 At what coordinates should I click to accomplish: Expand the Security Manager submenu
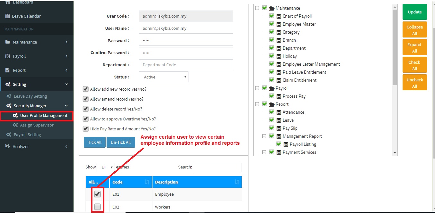click(x=30, y=106)
